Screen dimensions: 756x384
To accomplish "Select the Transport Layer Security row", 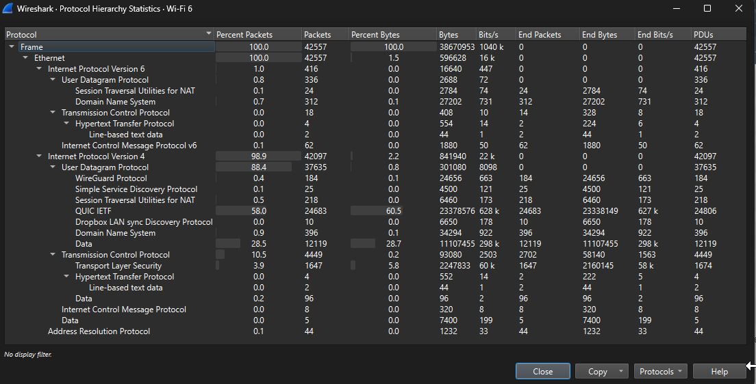I will 375,266.
